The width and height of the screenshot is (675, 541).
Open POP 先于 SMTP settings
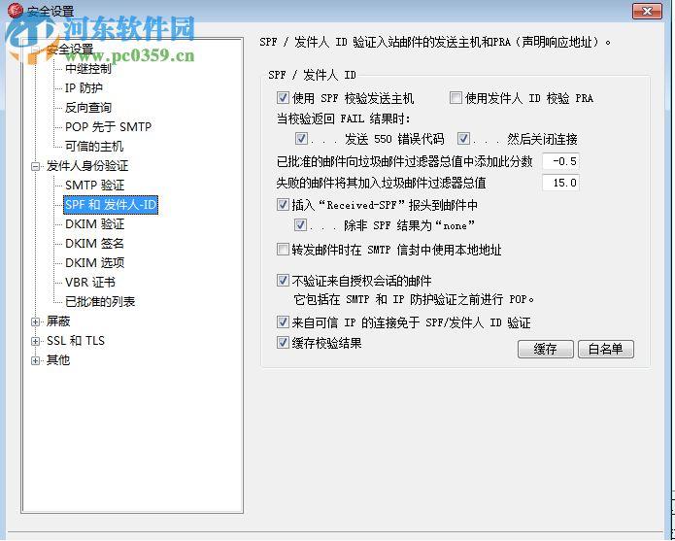108,127
